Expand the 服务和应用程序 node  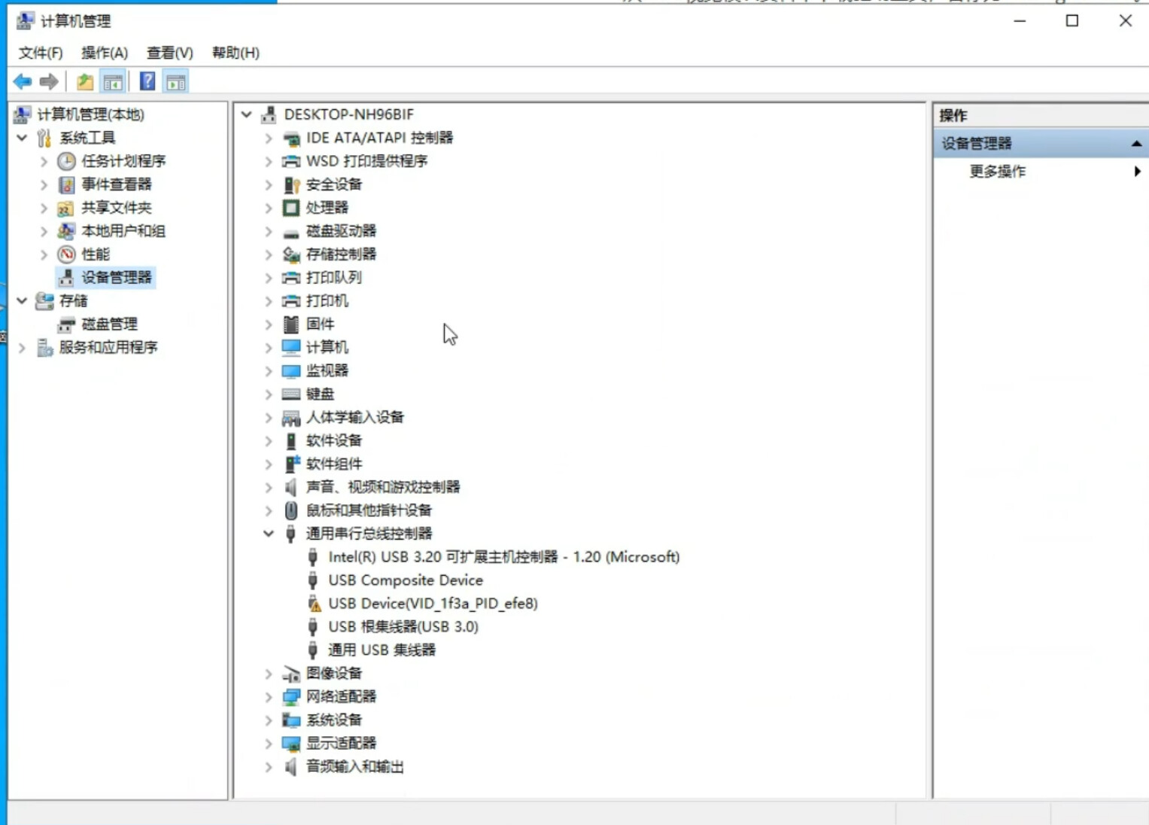point(22,348)
